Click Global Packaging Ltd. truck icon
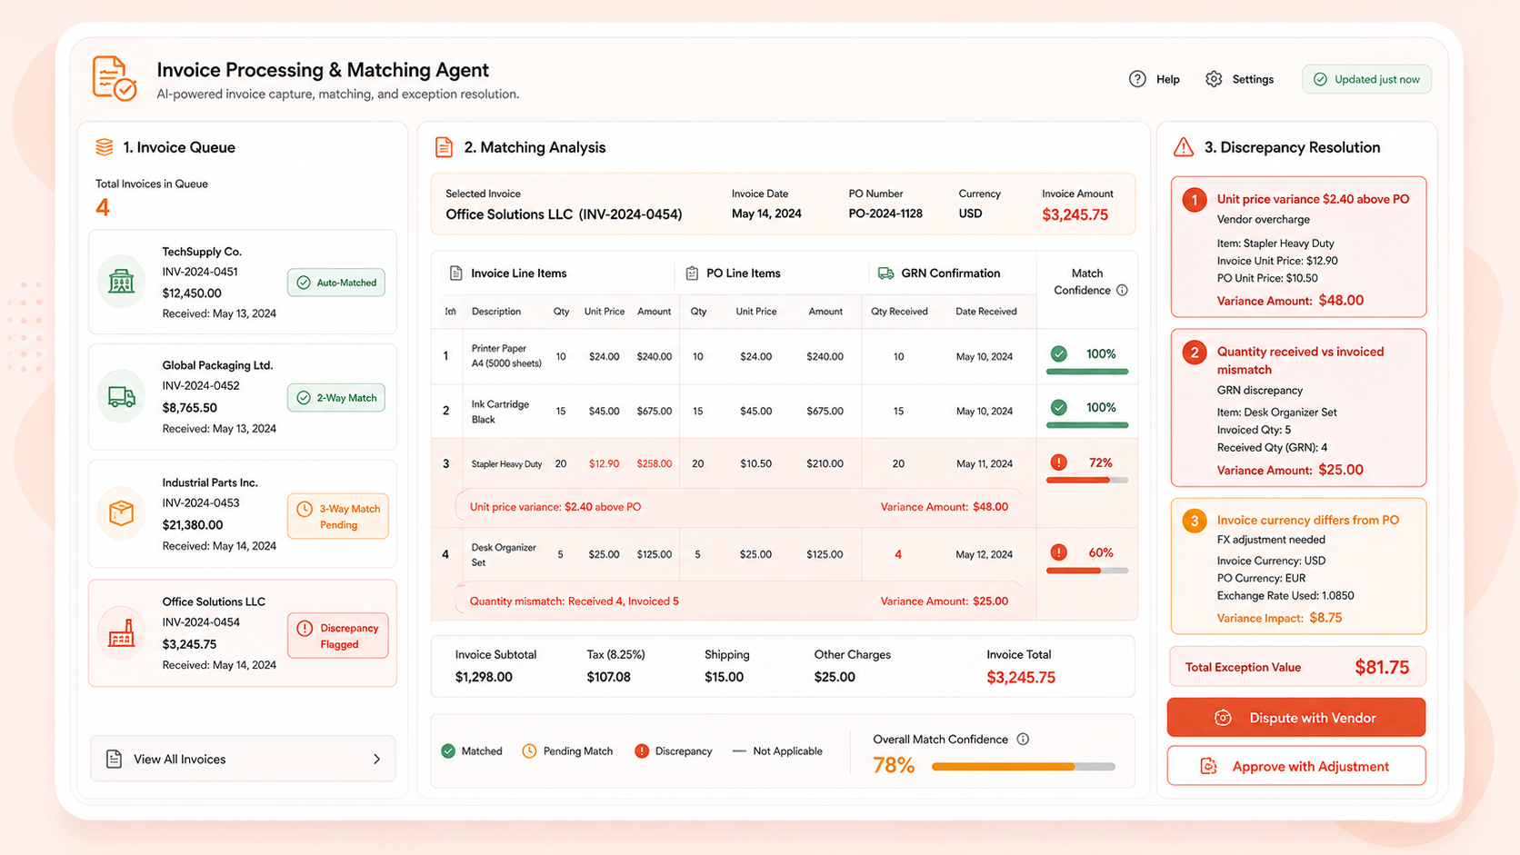This screenshot has height=855, width=1520. [x=121, y=397]
